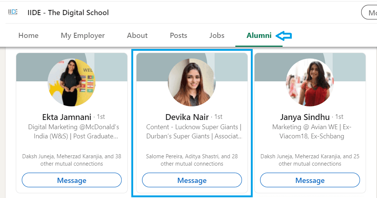Open Janya Sindhu's profile photo
This screenshot has width=377, height=198.
pyautogui.click(x=310, y=82)
